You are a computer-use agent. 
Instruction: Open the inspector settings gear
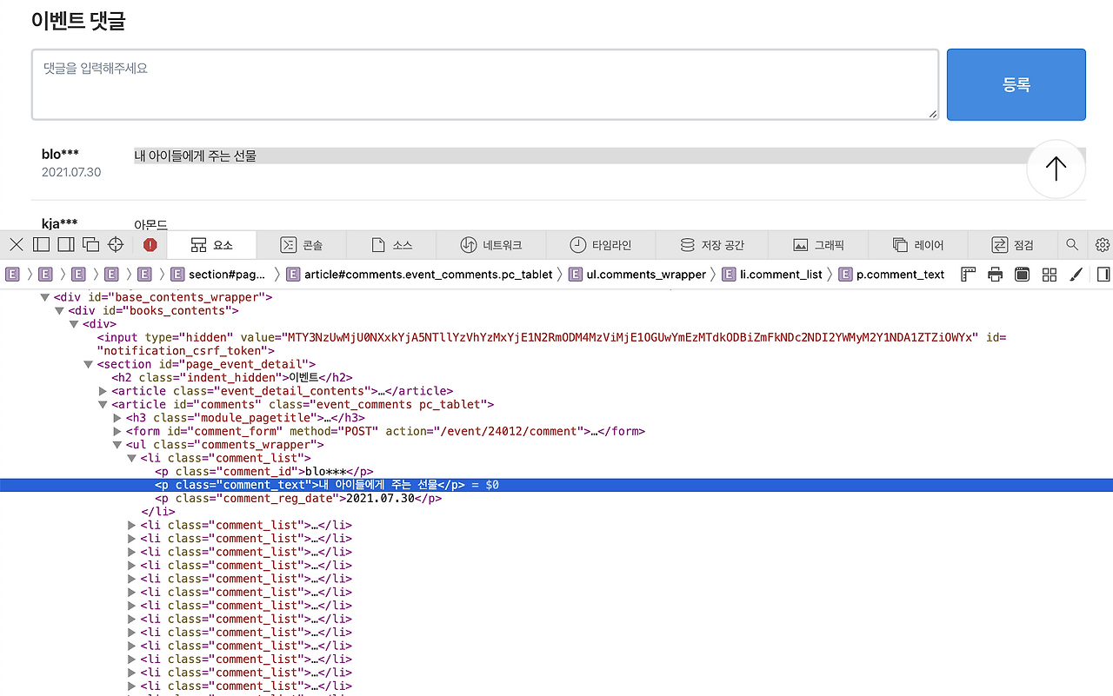1103,245
